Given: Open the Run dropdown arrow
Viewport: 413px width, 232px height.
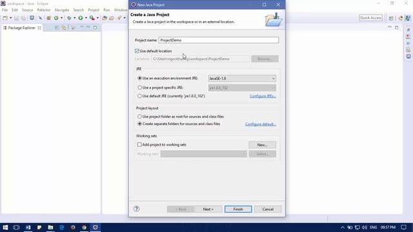Looking at the screenshot, I should coord(86,18).
